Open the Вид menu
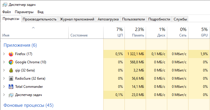 (x=40, y=12)
